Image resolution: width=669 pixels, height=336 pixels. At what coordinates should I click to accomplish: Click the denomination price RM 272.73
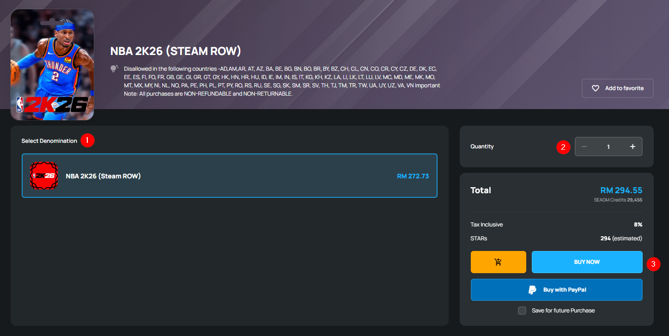(413, 176)
